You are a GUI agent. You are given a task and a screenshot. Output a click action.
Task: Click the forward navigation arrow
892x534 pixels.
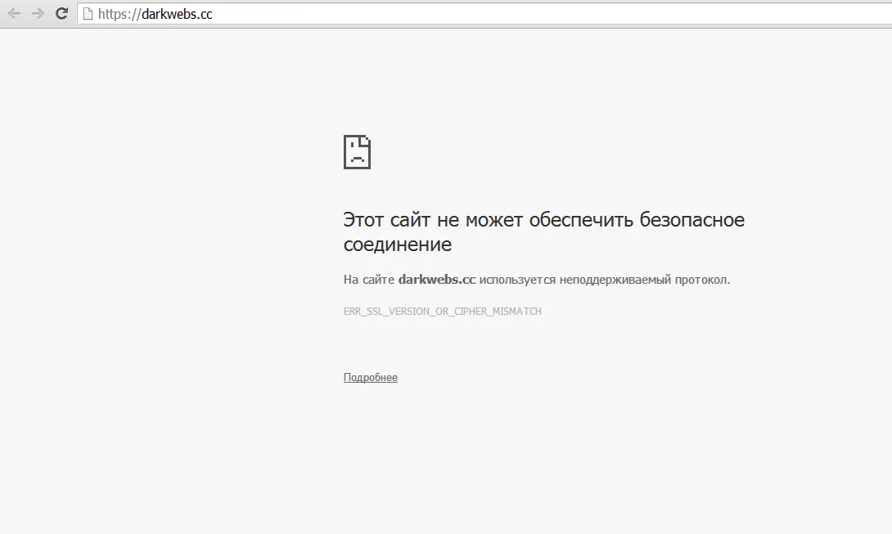click(x=38, y=14)
